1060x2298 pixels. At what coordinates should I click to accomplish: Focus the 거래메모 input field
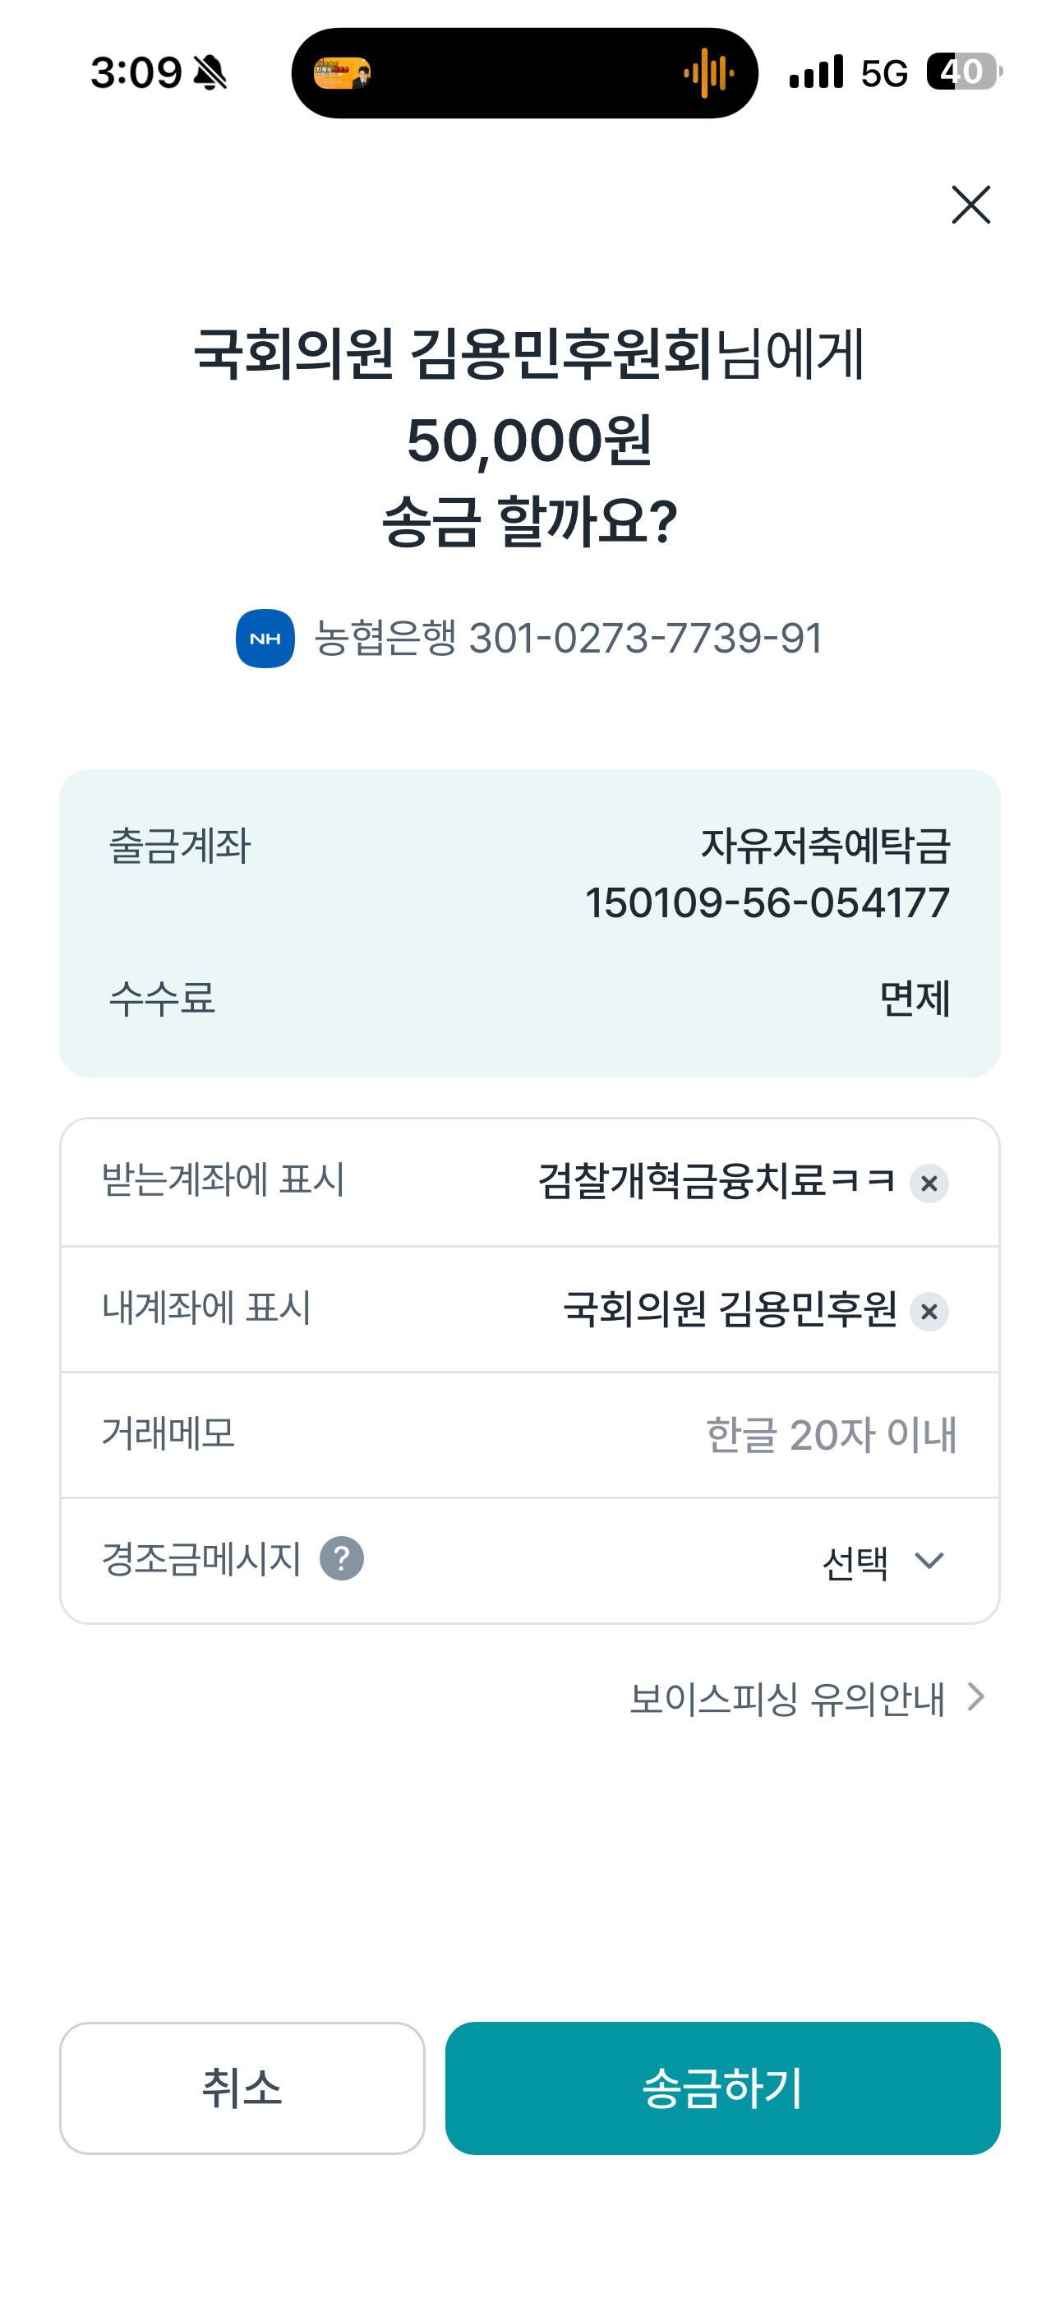tap(530, 1434)
